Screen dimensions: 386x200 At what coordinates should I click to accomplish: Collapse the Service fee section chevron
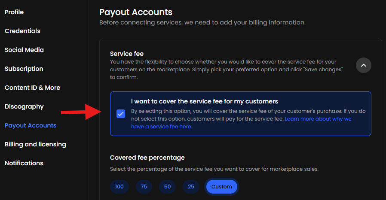point(363,65)
